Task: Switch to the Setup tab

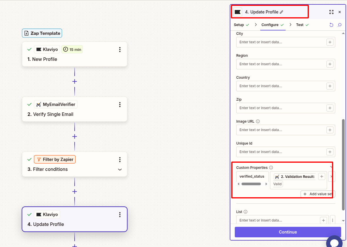Action: (241, 25)
